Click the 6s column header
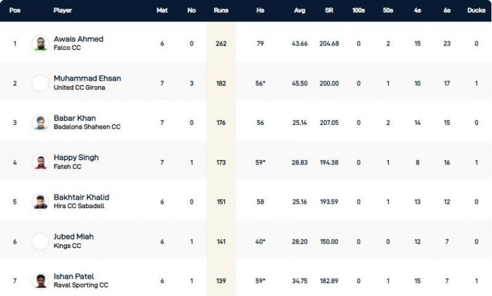492x296 pixels. pyautogui.click(x=447, y=10)
